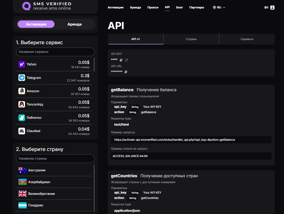
Task: Switch to Аренда mode toggle
Action: [74, 24]
